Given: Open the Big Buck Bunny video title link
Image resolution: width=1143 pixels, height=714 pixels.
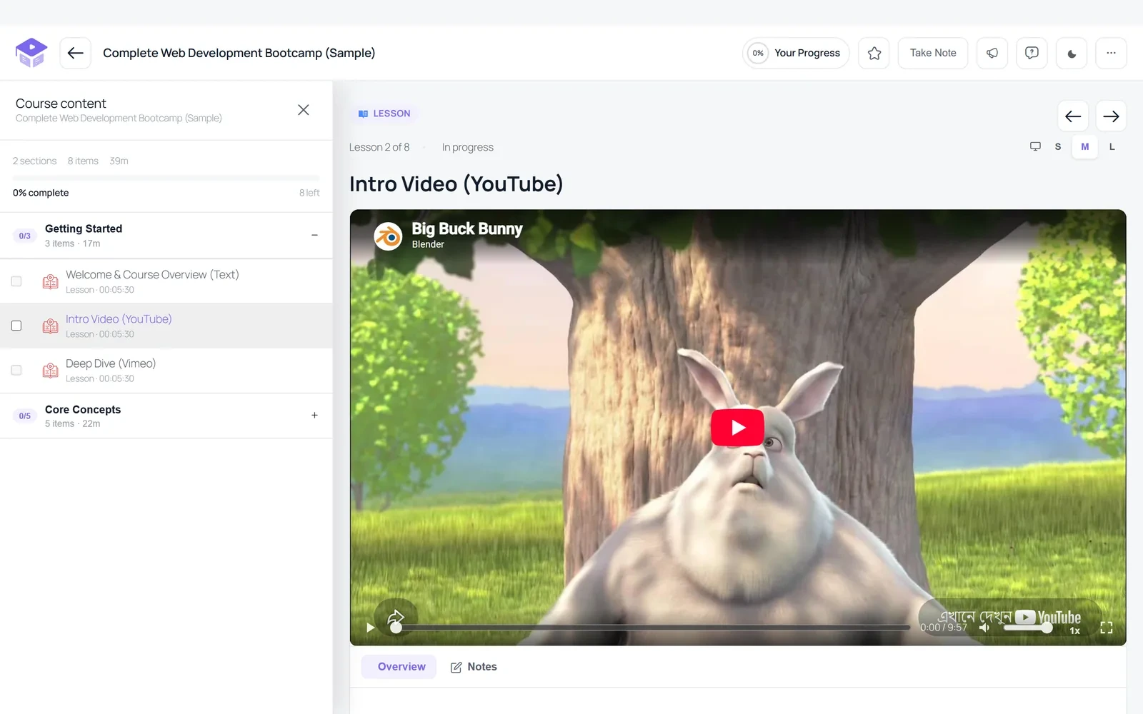Looking at the screenshot, I should pos(467,228).
